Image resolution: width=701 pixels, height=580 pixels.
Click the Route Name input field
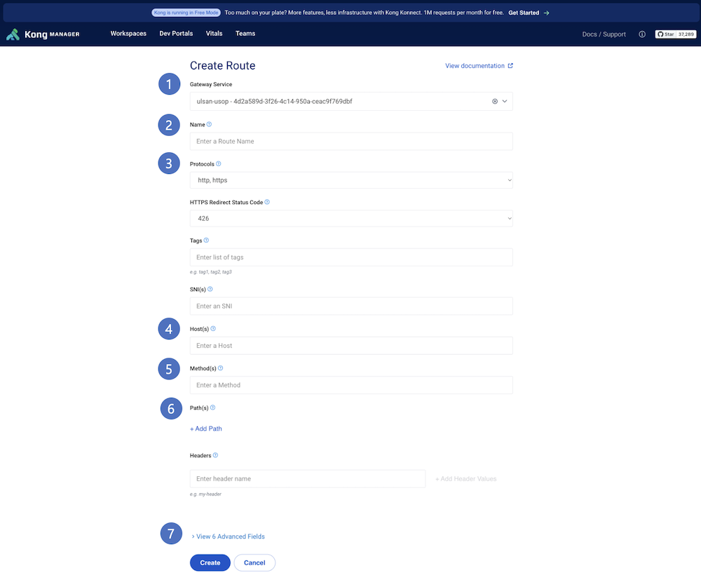point(350,141)
